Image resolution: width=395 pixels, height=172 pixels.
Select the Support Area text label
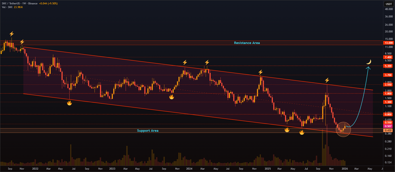[148, 130]
